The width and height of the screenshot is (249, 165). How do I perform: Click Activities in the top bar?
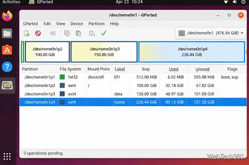point(11,2)
